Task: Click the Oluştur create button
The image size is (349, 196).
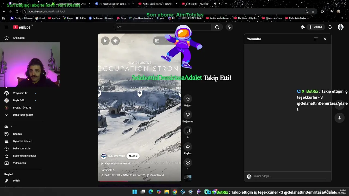Action: (x=315, y=27)
